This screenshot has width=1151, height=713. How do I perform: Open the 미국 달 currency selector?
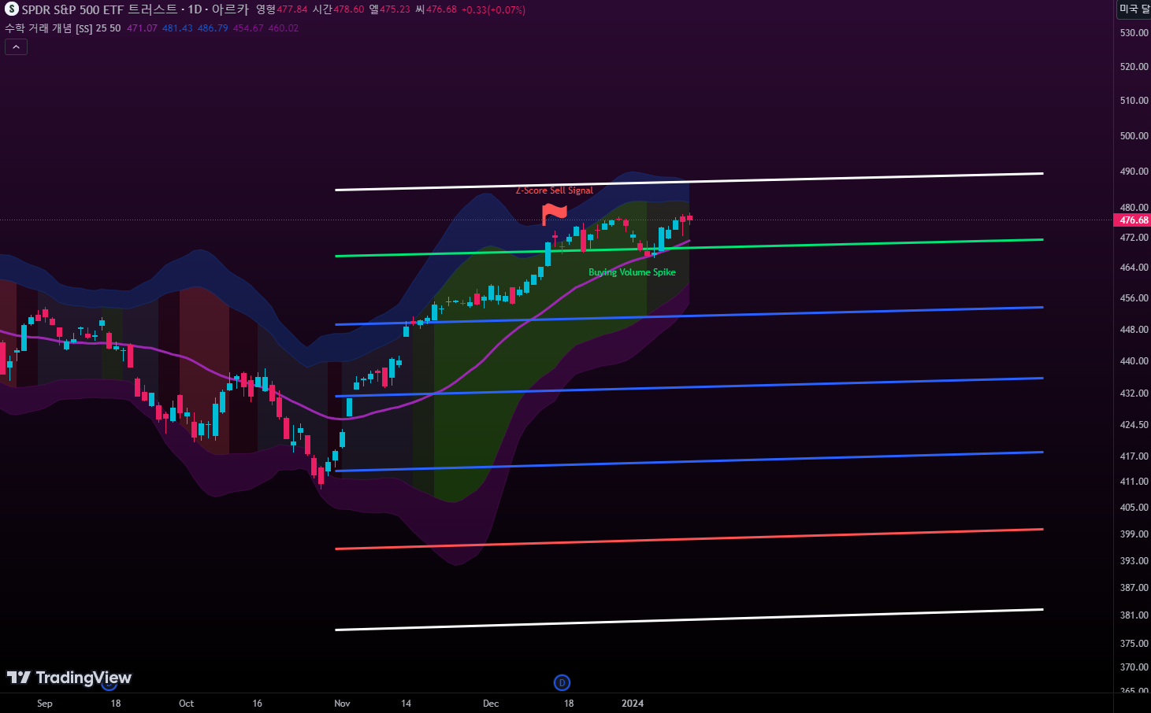(x=1134, y=9)
